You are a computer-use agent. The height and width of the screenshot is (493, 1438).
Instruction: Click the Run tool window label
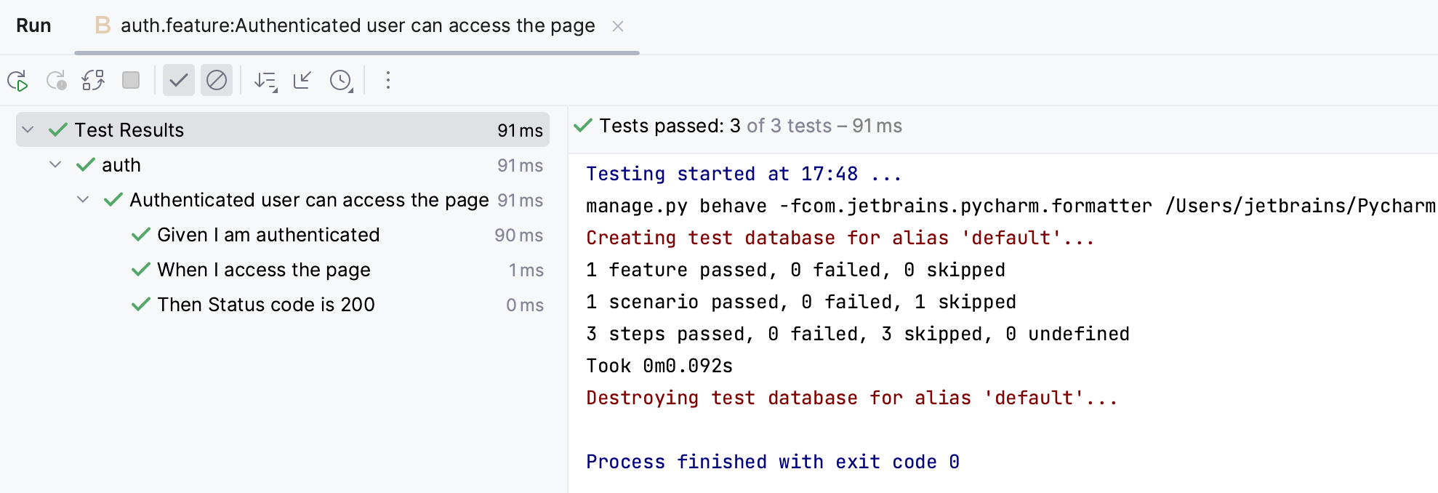33,25
